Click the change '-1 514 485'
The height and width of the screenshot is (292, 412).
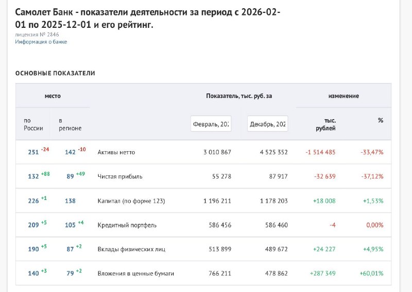[320, 152]
